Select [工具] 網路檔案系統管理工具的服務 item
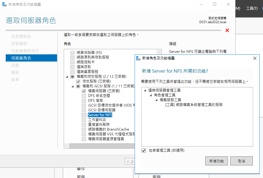 [194, 105]
